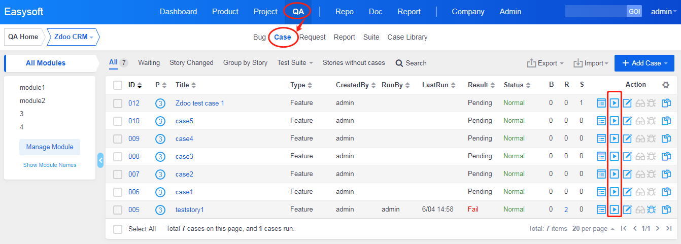Open the teststory1 case link

(x=189, y=210)
